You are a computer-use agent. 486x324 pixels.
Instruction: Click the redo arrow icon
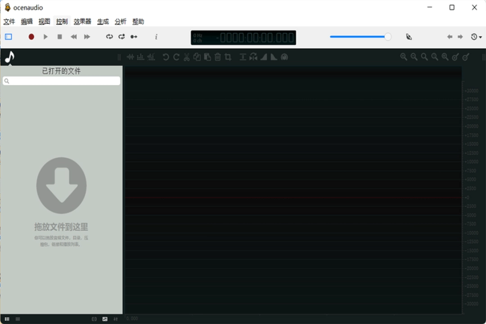coord(176,57)
